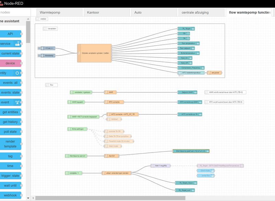Click the gauge icon on the TA node
The width and height of the screenshot is (275, 201).
tap(188, 38)
